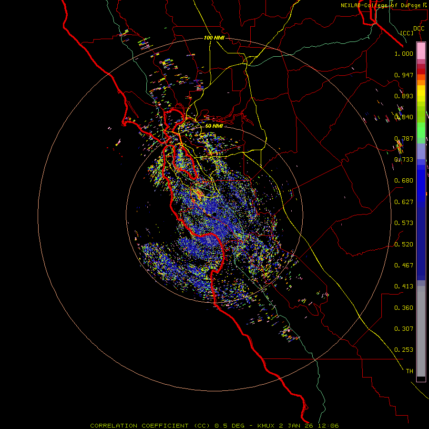Click the 1.000 value on the color scale
The image size is (429, 429).
[404, 53]
